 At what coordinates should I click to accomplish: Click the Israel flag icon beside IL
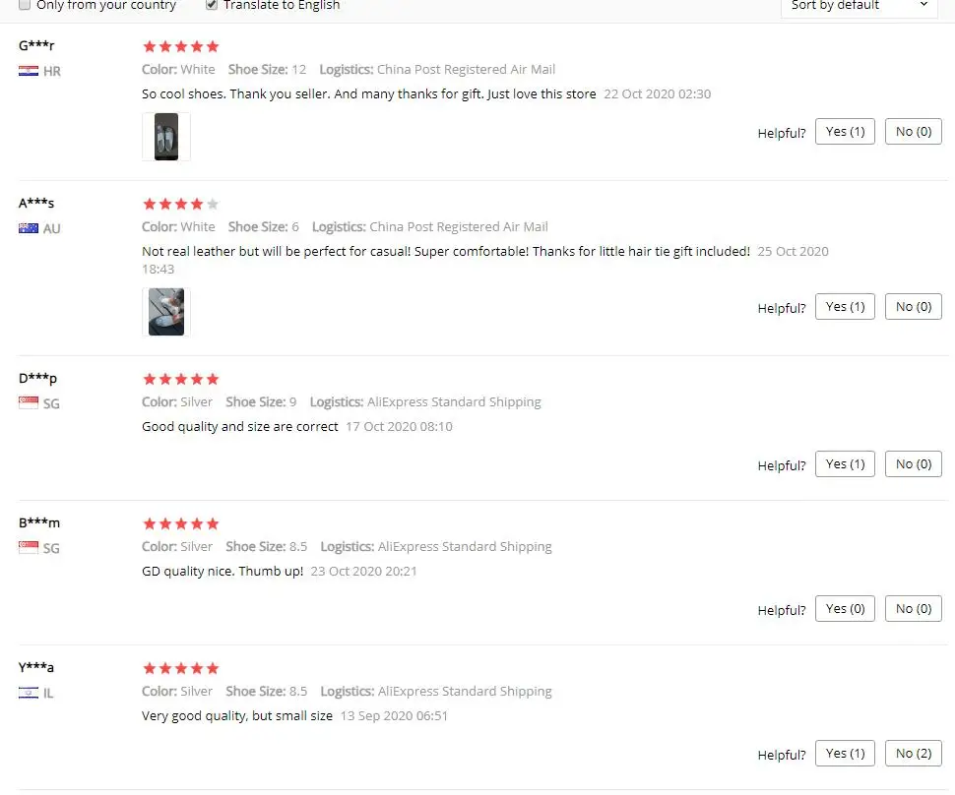click(28, 693)
